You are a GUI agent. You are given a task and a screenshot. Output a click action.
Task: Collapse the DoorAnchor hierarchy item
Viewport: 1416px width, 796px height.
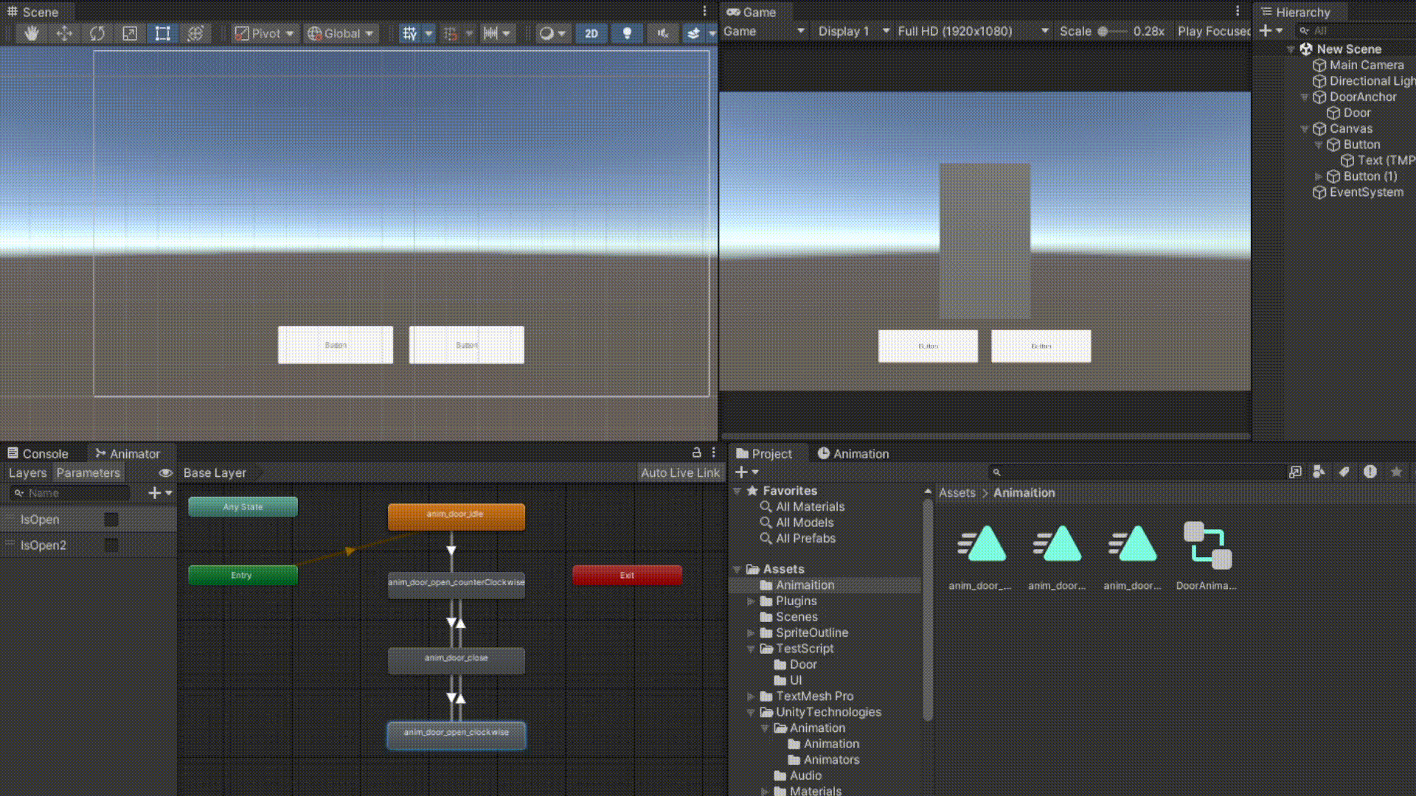1305,97
